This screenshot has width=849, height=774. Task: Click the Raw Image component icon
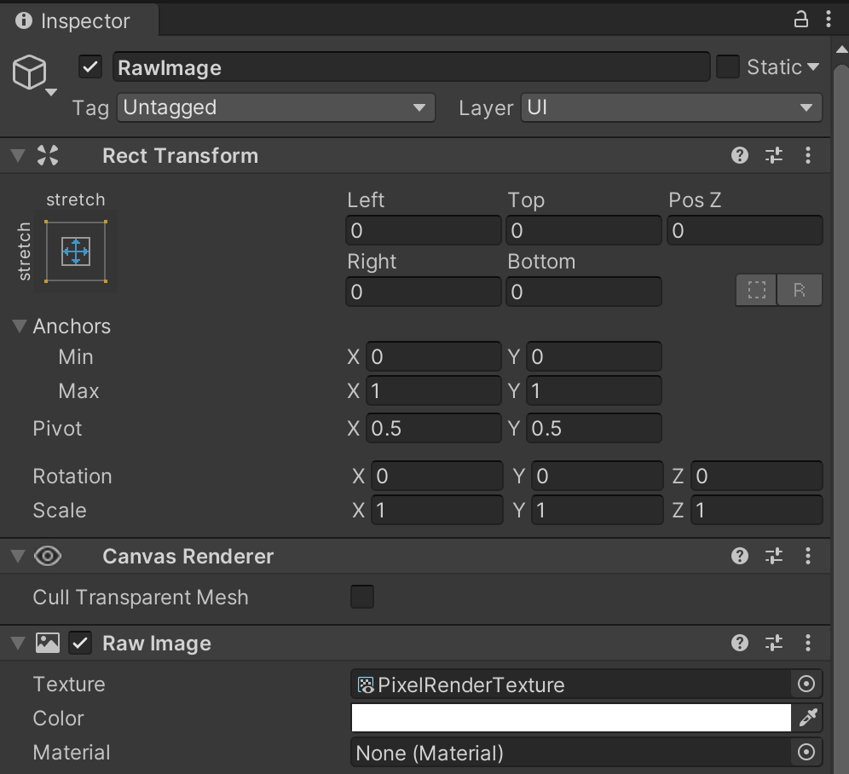48,643
